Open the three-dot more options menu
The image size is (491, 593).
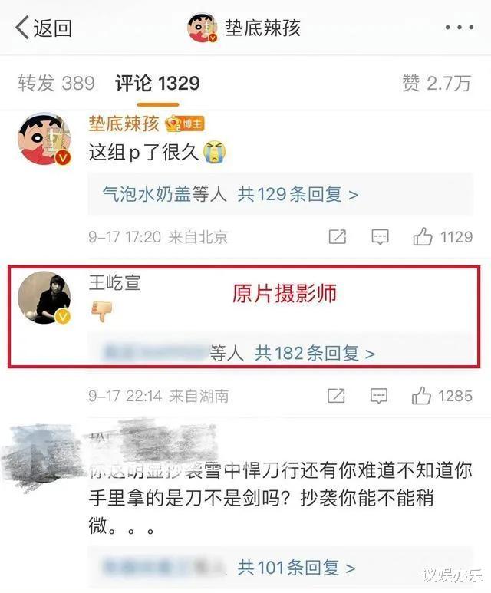[460, 27]
